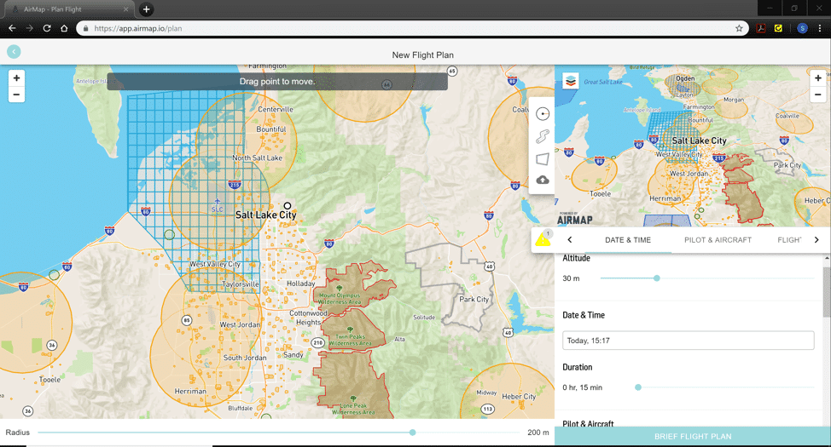
Task: Select the polygon area drawing tool
Action: 543,158
